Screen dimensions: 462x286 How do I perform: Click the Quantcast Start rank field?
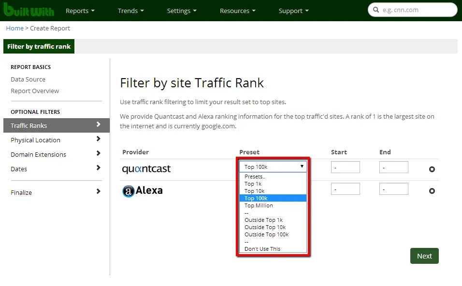(x=345, y=167)
